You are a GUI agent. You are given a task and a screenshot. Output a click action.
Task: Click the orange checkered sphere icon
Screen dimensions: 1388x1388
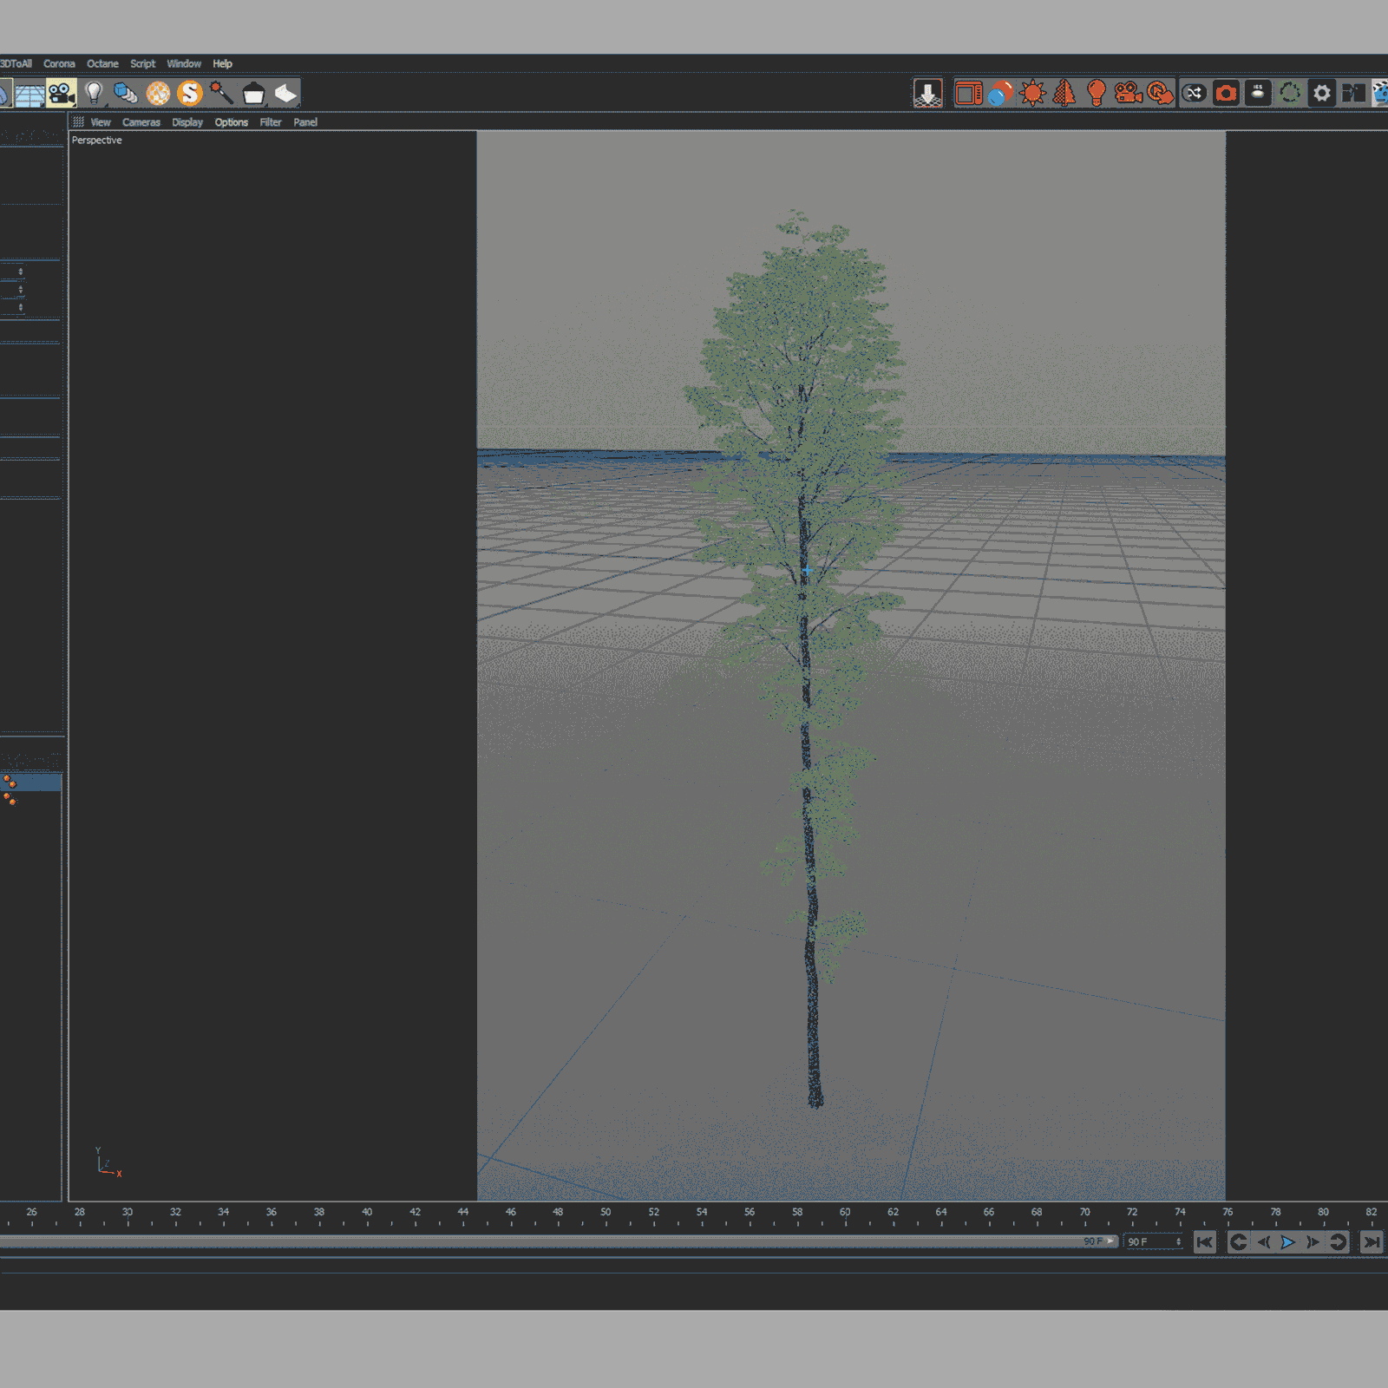tap(158, 93)
